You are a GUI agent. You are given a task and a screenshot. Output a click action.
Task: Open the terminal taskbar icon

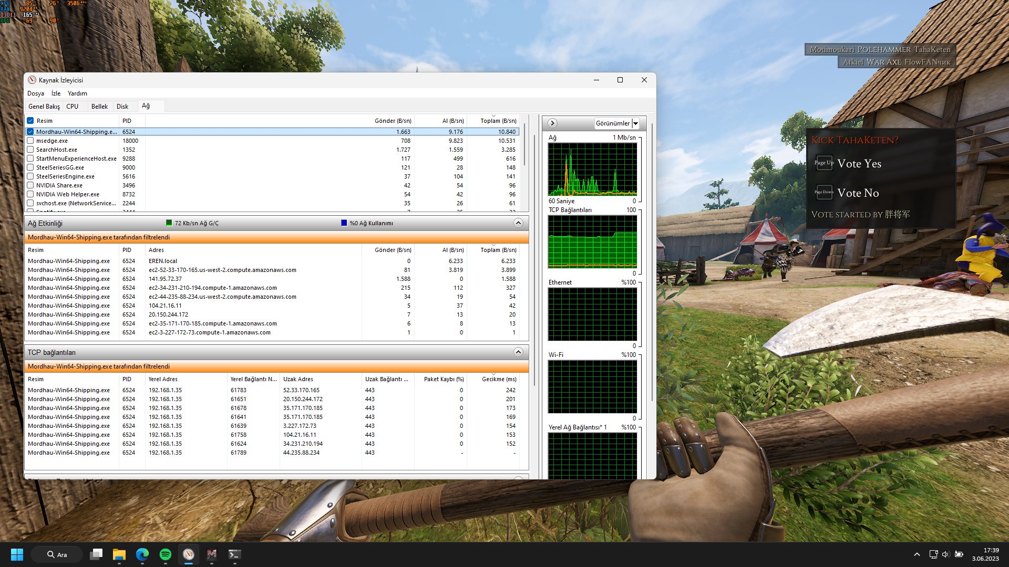234,554
